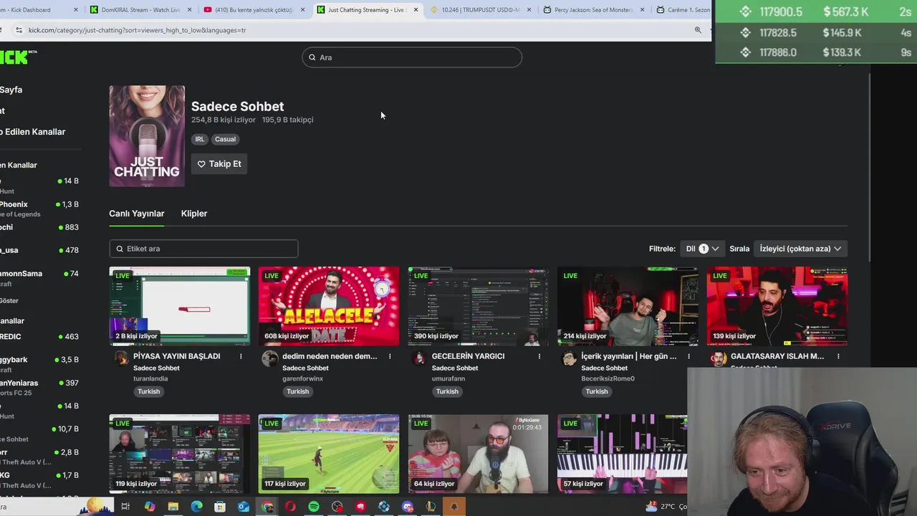917x516 pixels.
Task: Click the heart icon on Takip Et
Action: click(201, 164)
